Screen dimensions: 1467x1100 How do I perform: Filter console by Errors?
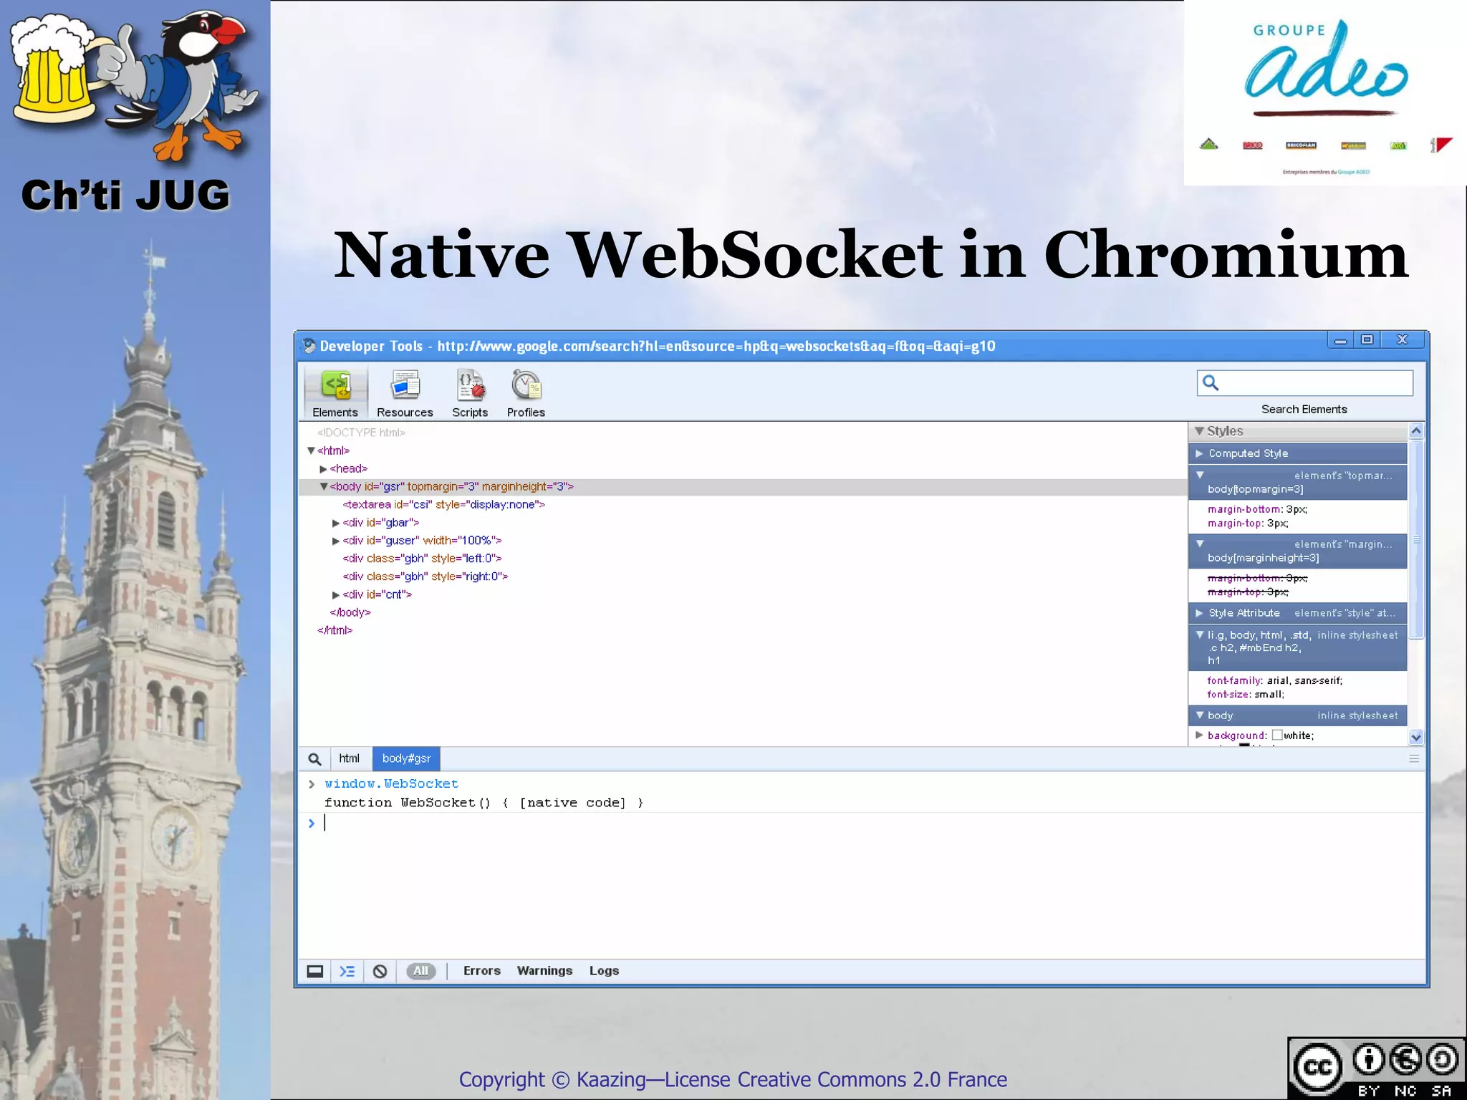[x=482, y=971]
